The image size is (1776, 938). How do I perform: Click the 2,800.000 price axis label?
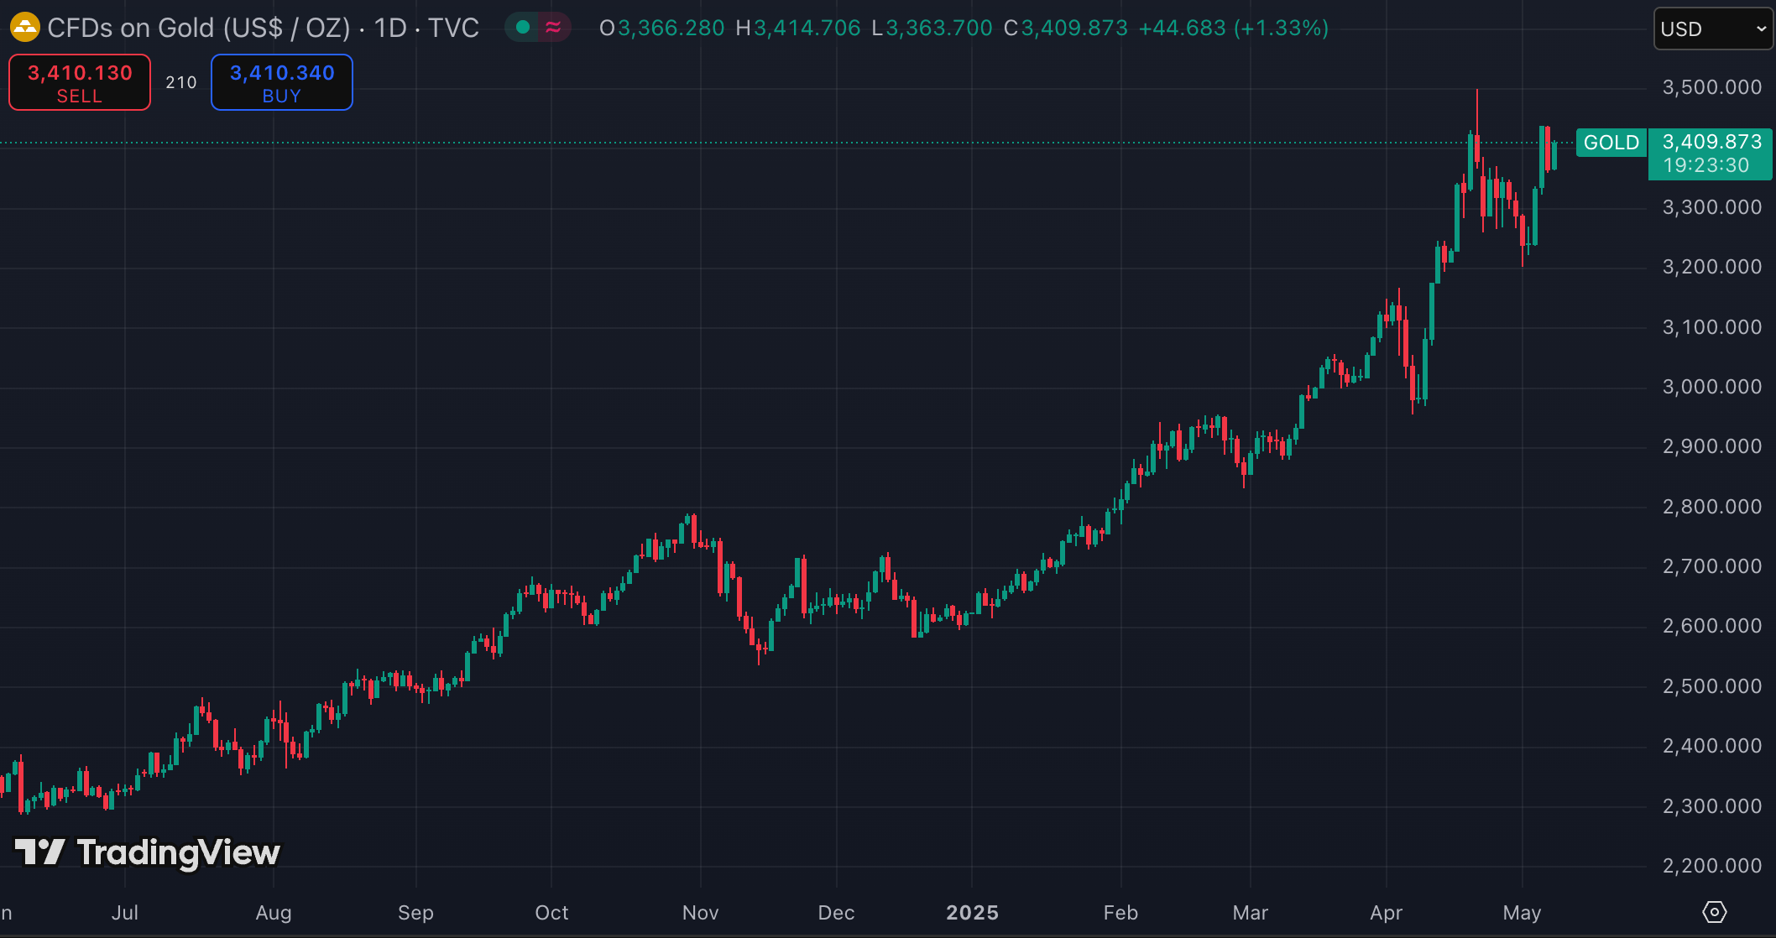click(1711, 507)
